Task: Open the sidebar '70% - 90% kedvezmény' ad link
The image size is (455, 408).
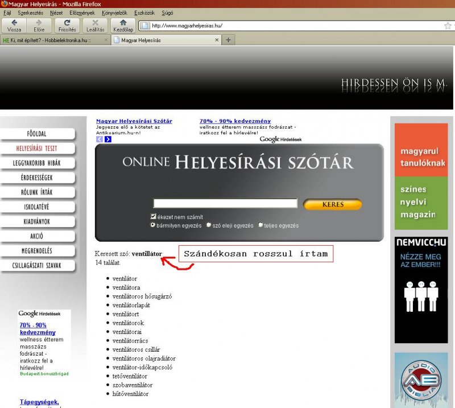Action: pyautogui.click(x=38, y=329)
